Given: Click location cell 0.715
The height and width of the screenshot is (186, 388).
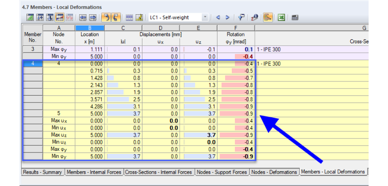Looking at the screenshot, I should click(90, 71).
